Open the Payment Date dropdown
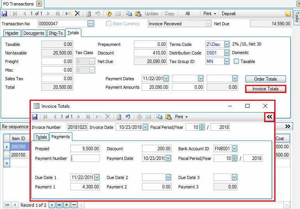Image resolution: width=300 pixels, height=209 pixels. [x=168, y=158]
